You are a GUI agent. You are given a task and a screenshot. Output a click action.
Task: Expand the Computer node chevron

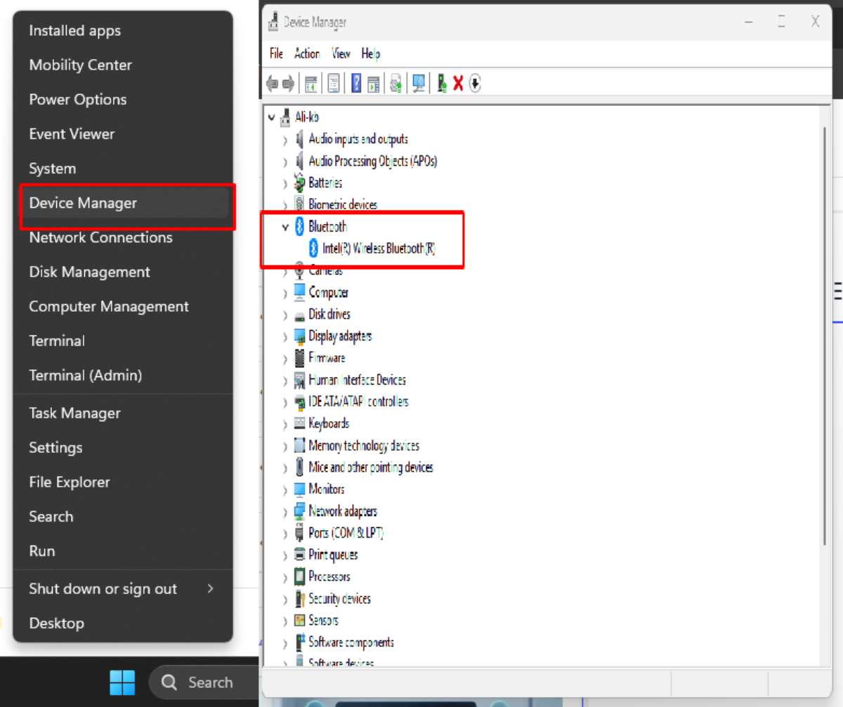click(285, 293)
